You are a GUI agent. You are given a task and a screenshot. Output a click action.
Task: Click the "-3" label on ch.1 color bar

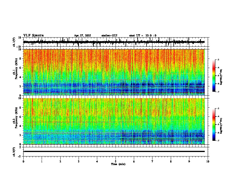point(218,60)
